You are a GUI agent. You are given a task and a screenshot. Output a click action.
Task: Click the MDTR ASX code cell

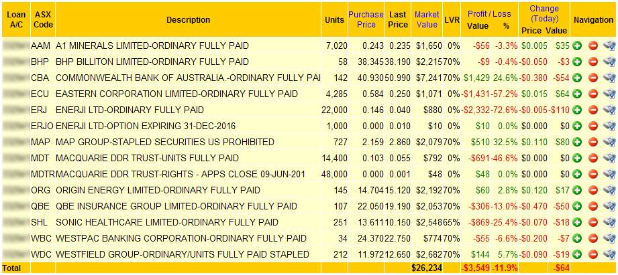[x=43, y=174]
